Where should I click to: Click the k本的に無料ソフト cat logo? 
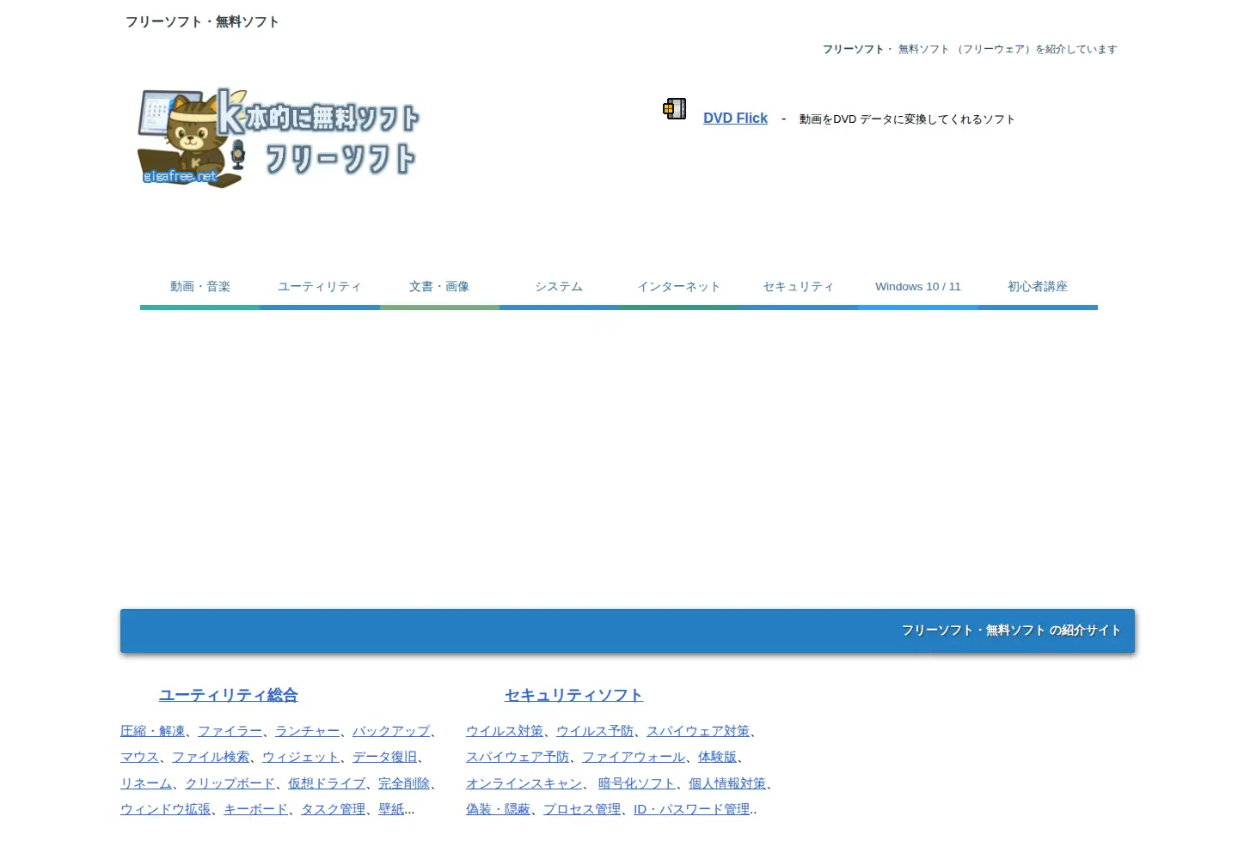point(278,137)
